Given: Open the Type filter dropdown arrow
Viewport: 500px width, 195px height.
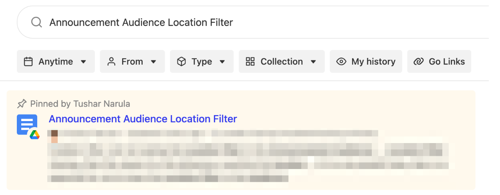Looking at the screenshot, I should (x=222, y=62).
